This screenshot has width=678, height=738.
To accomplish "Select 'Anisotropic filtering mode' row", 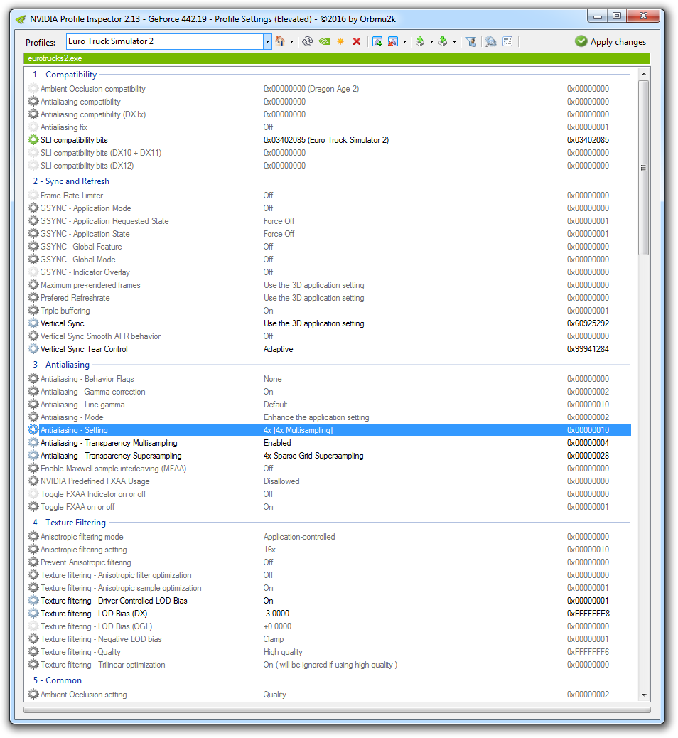I will click(329, 537).
